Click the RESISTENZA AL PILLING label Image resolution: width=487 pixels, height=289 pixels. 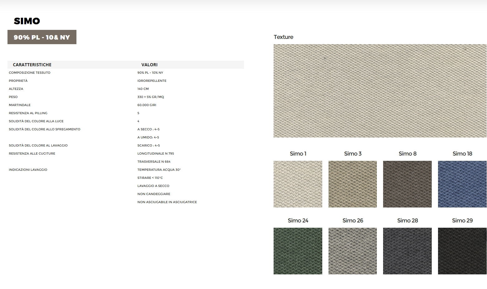[28, 113]
